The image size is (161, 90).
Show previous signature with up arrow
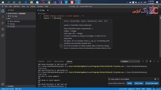pos(62,44)
